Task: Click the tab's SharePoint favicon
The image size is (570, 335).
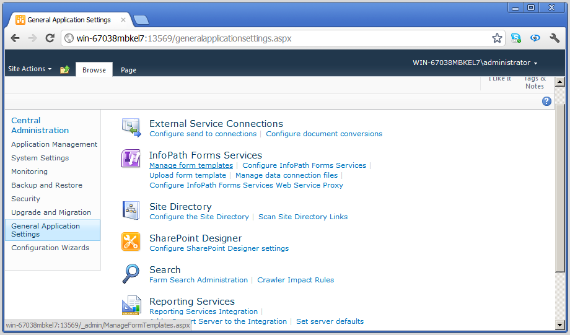Action: (x=20, y=20)
